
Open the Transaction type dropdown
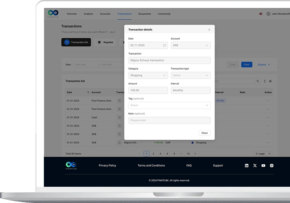[x=190, y=75]
